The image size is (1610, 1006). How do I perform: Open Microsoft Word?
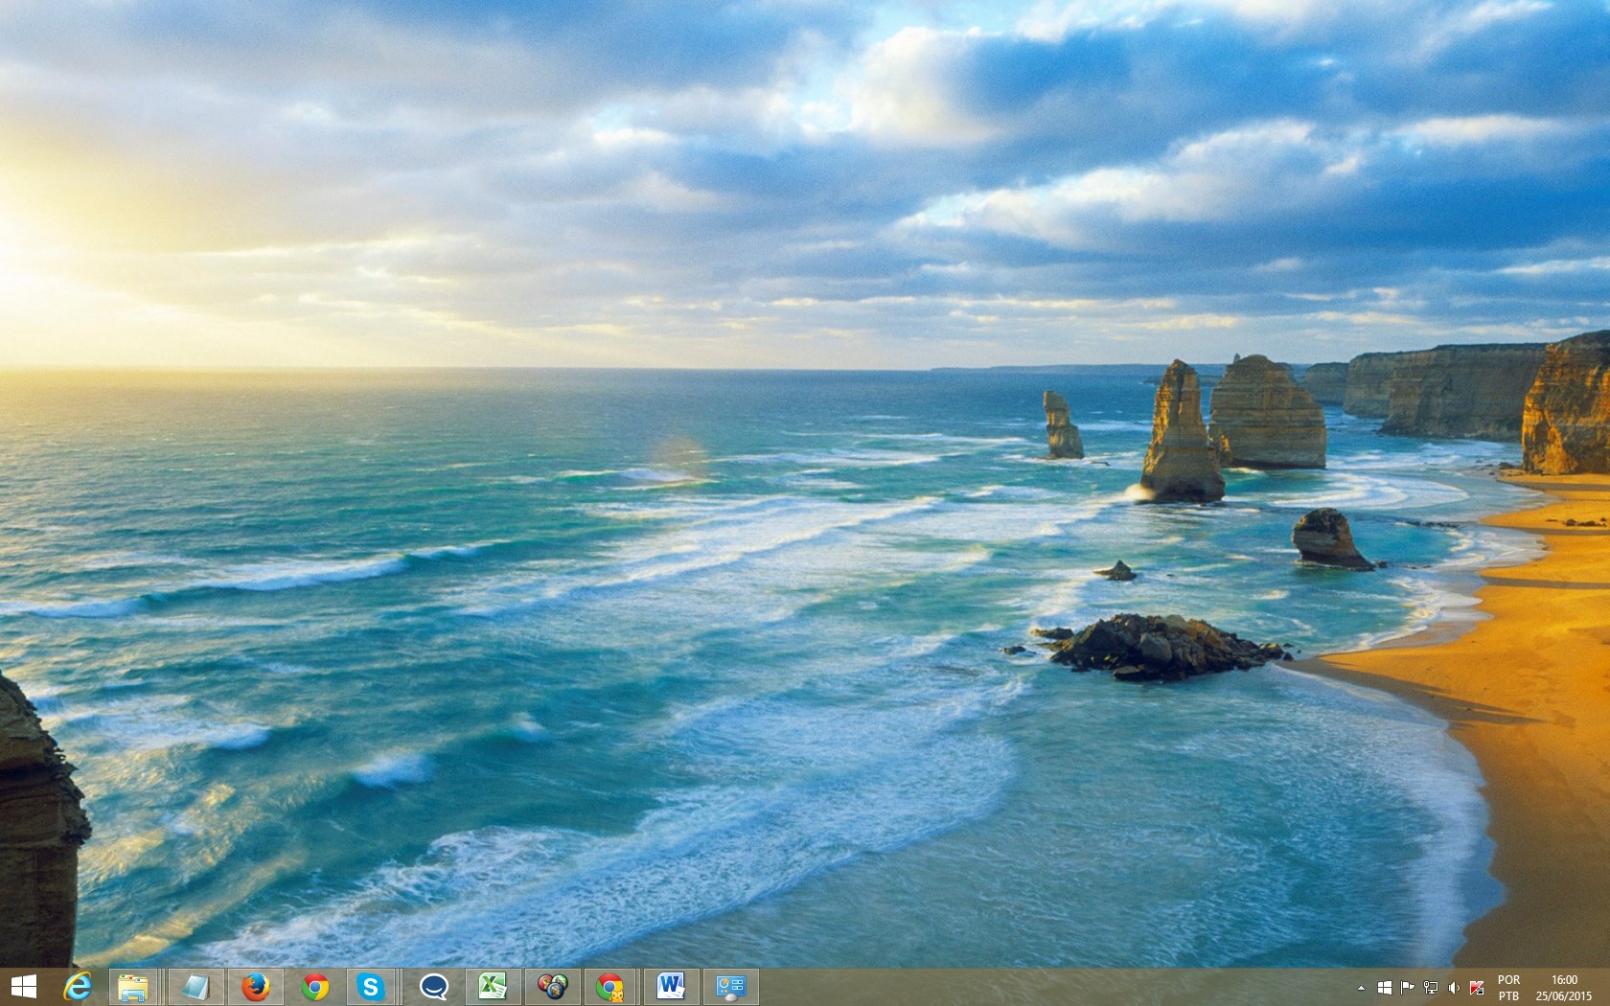[671, 985]
